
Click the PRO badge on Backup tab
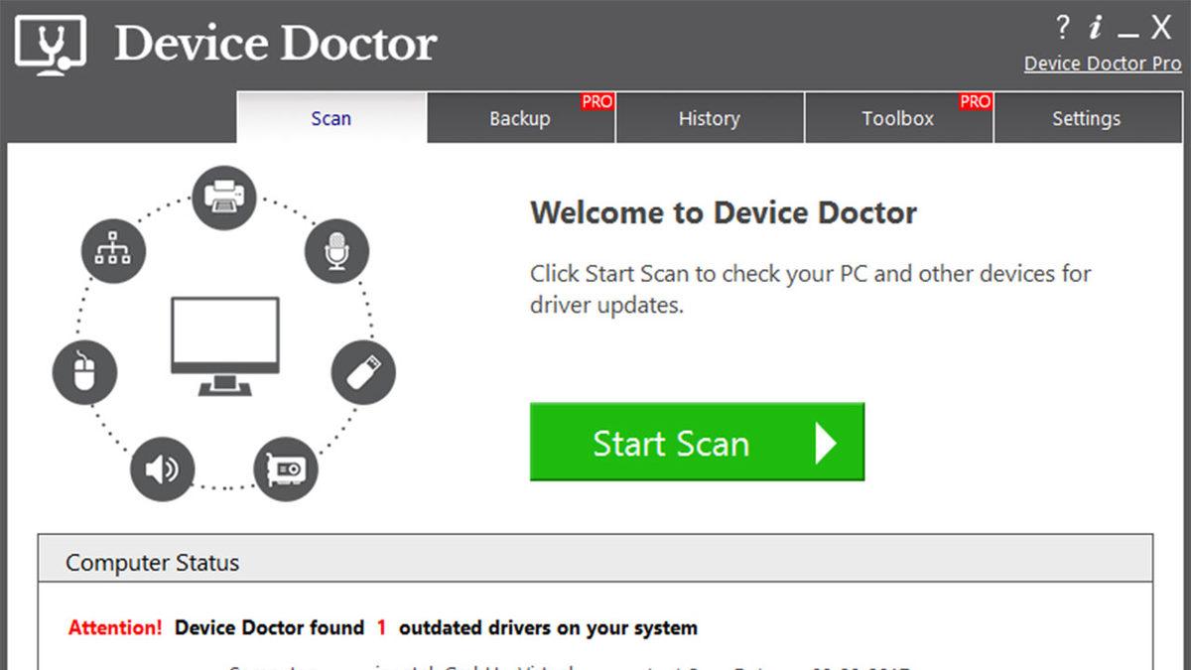tap(595, 100)
